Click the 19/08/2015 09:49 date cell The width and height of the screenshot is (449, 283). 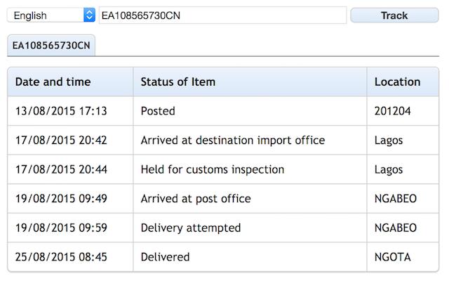click(61, 199)
